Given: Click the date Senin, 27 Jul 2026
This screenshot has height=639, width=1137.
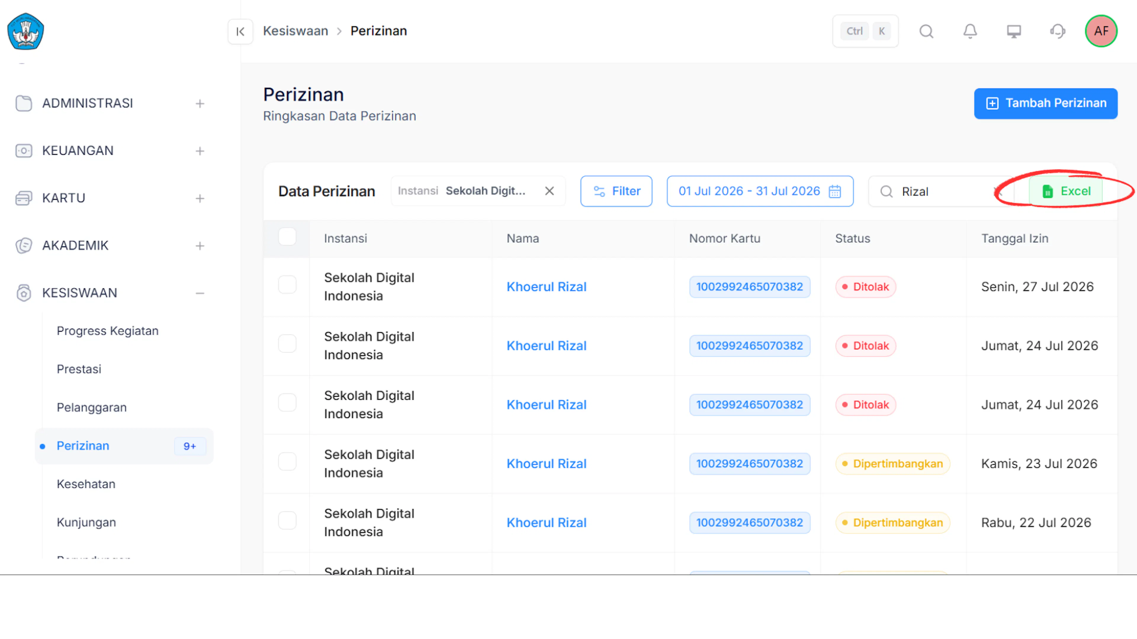Looking at the screenshot, I should 1037,287.
